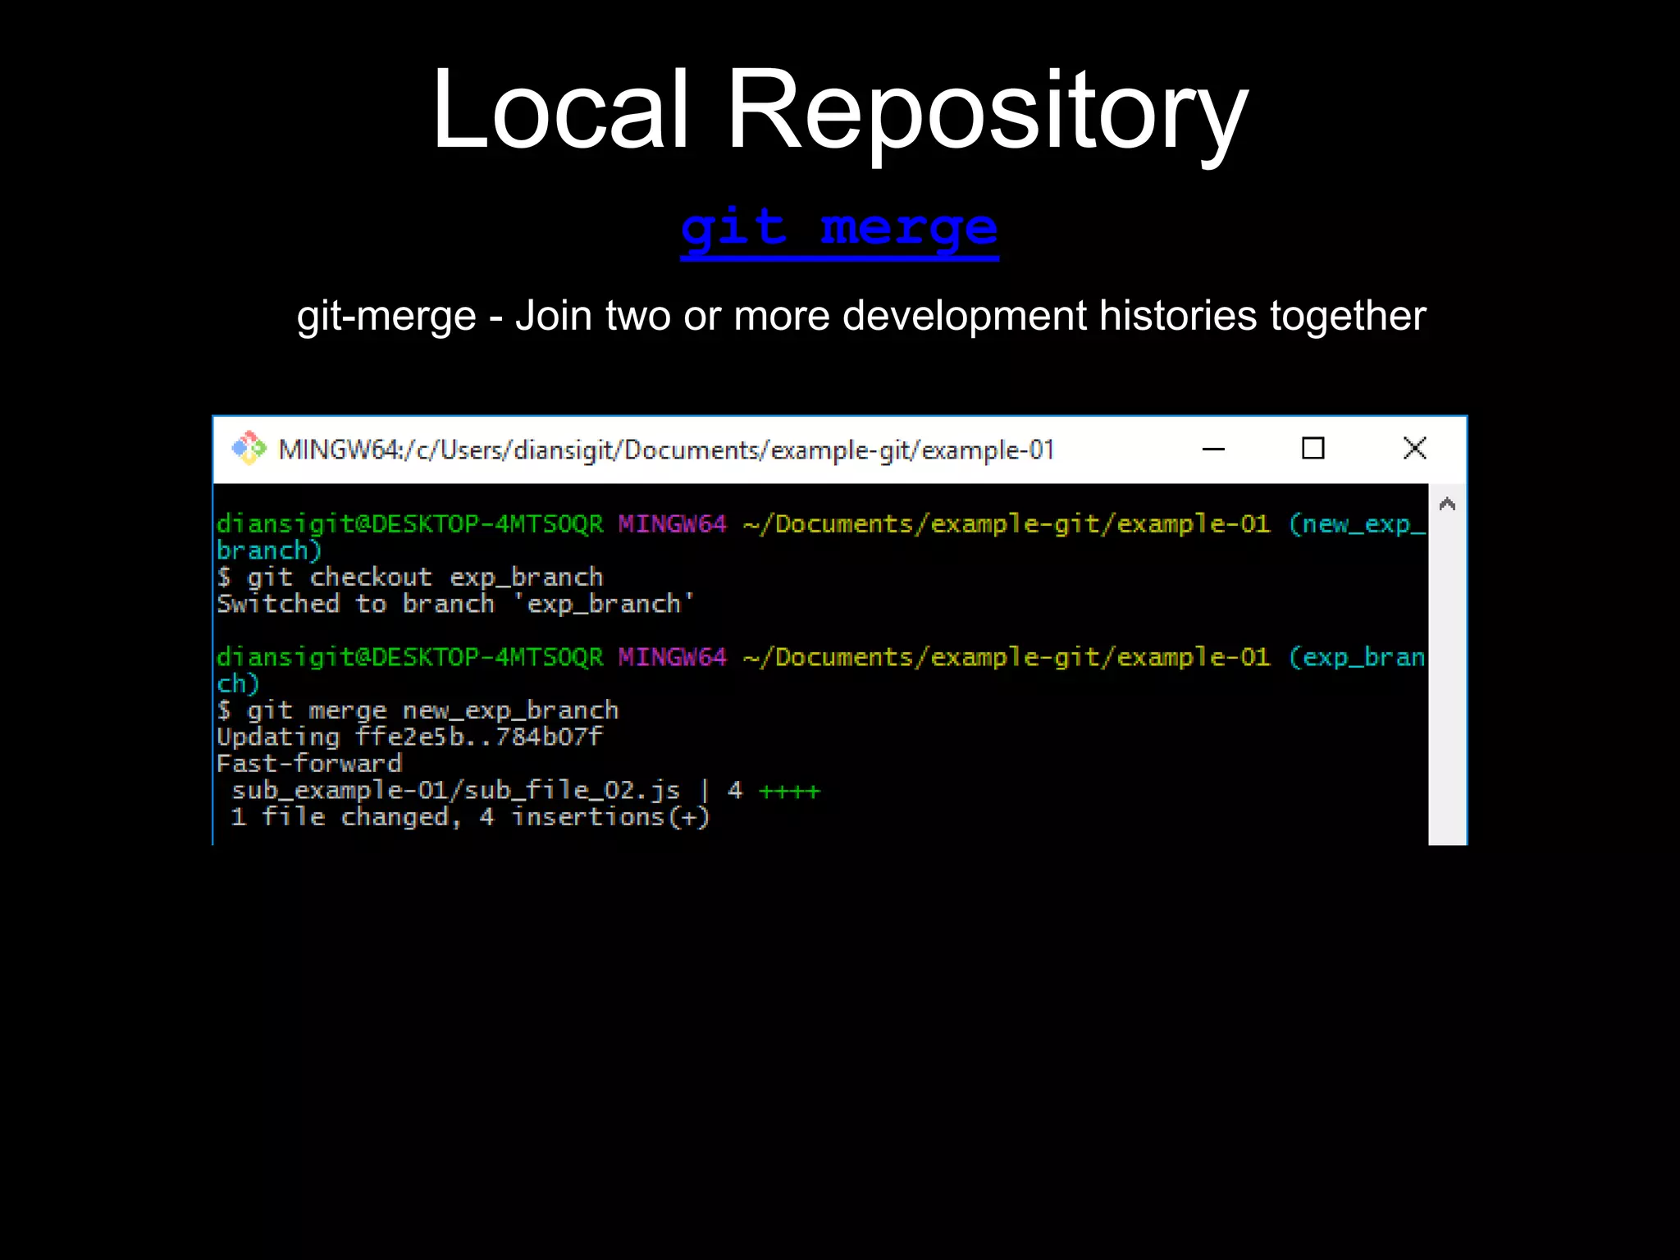Click the '1 file changed, 4 insertions(+)' line
The image size is (1680, 1260).
coord(470,817)
